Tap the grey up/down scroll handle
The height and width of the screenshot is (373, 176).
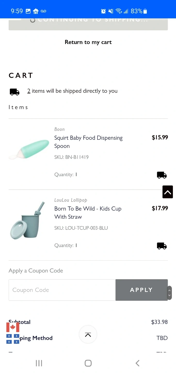point(169,293)
